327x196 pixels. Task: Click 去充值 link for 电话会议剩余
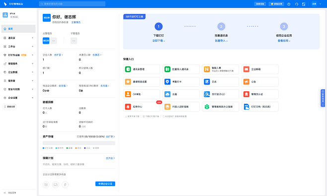point(63,86)
